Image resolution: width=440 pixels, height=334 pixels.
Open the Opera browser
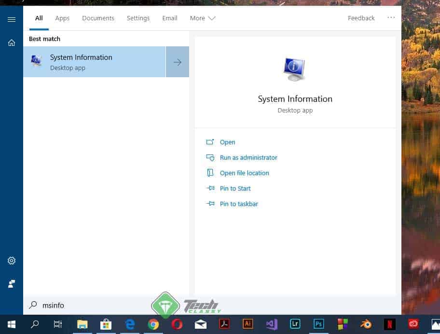(177, 324)
